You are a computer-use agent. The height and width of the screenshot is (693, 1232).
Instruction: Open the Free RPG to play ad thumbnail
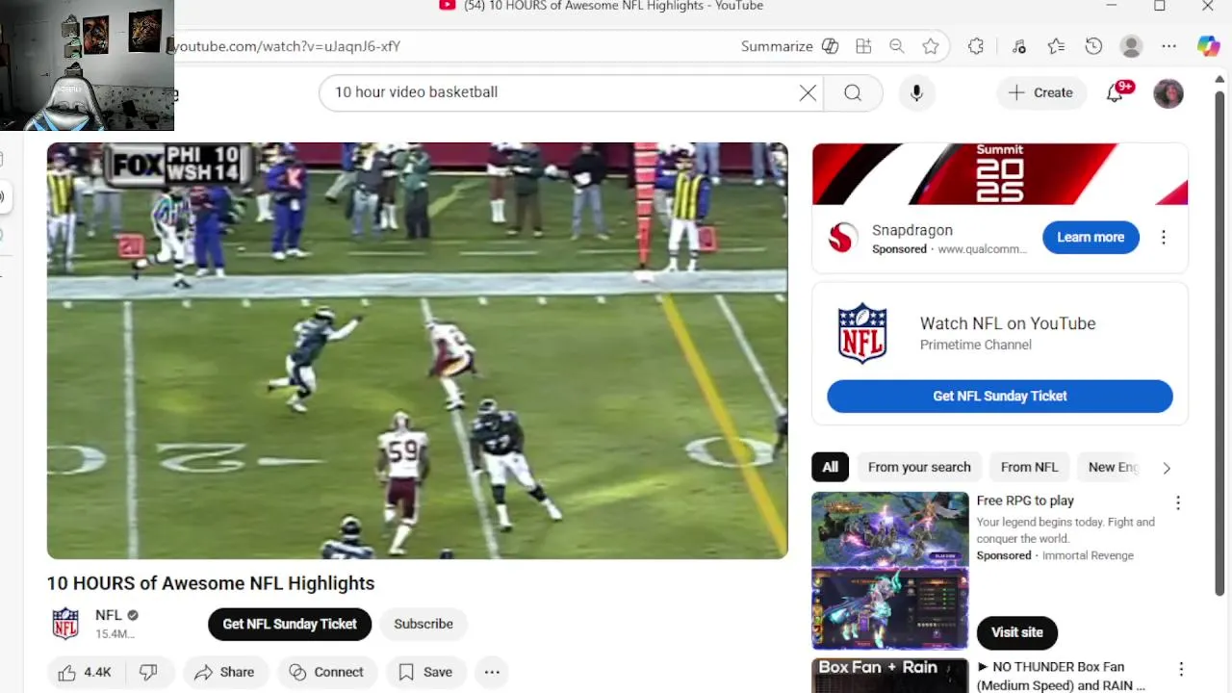click(x=890, y=571)
